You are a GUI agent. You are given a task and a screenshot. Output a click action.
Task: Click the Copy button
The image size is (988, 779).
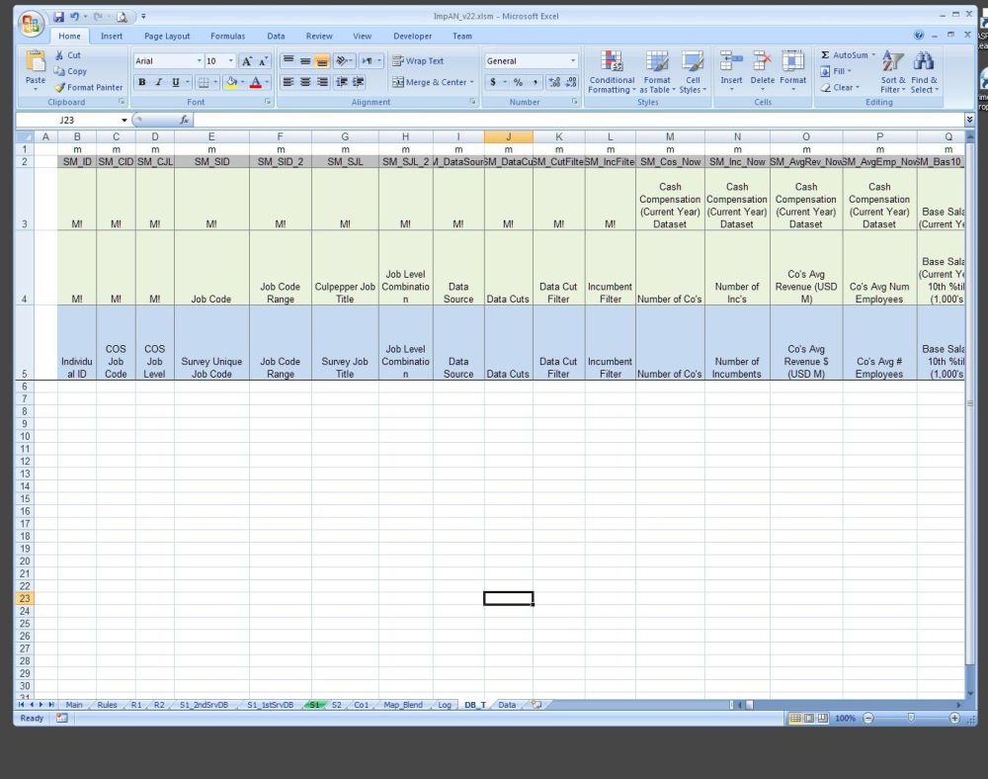click(x=70, y=71)
